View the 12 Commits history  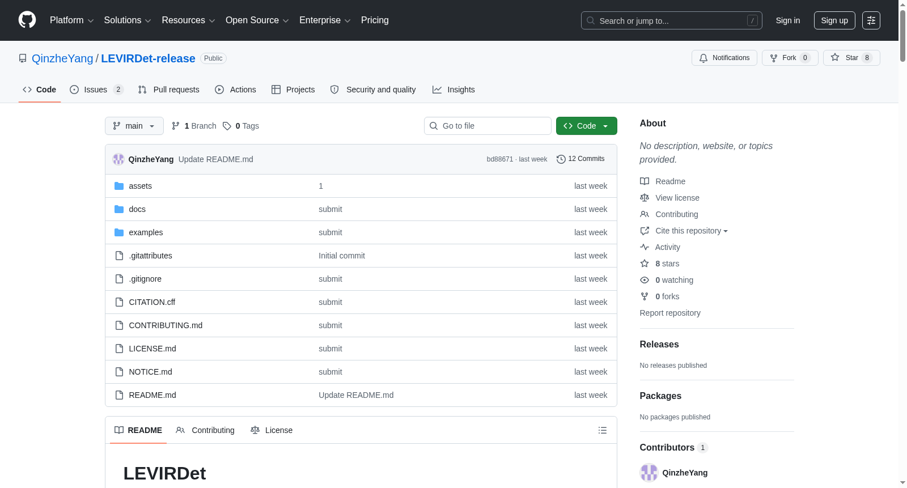click(580, 159)
